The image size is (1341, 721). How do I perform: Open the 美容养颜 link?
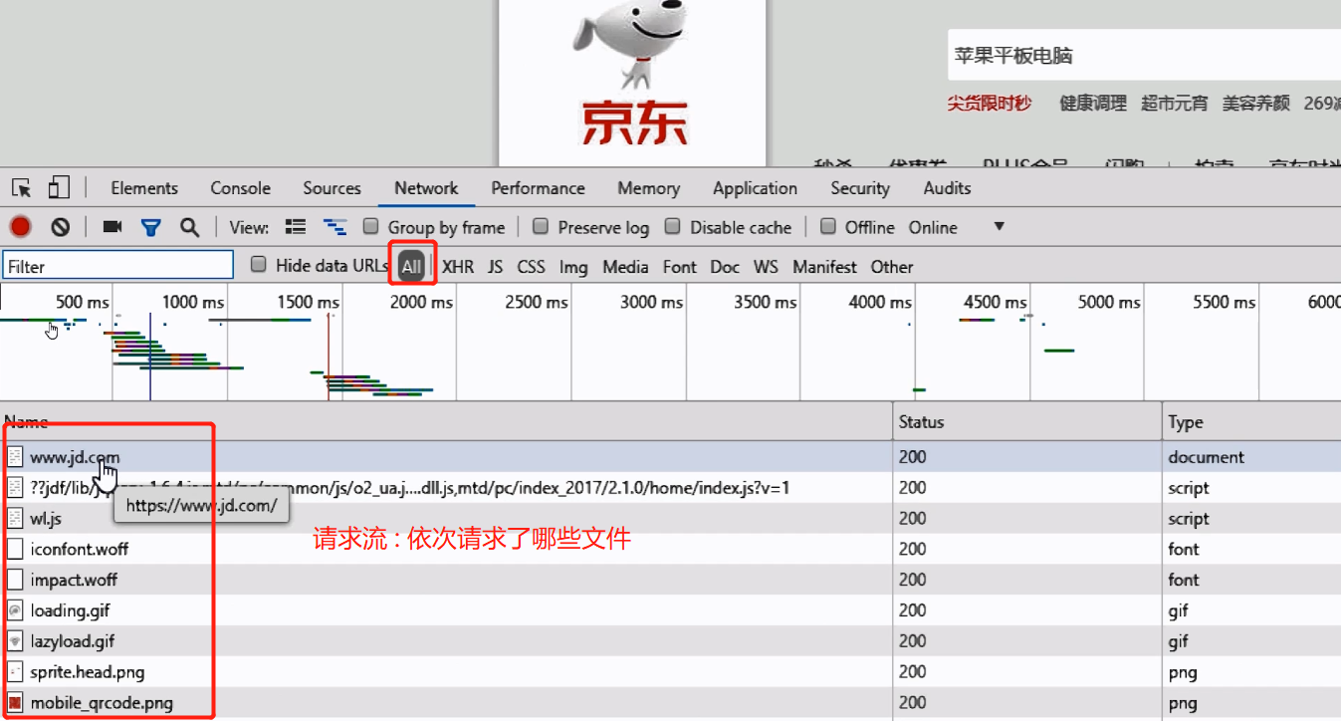[1255, 103]
